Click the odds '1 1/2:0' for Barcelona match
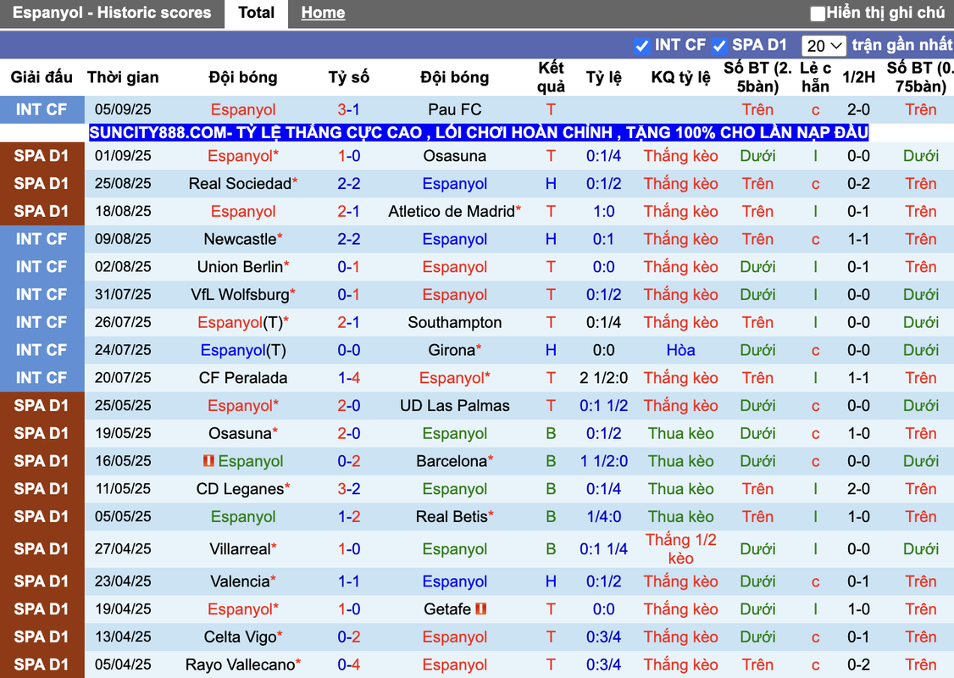 [603, 461]
